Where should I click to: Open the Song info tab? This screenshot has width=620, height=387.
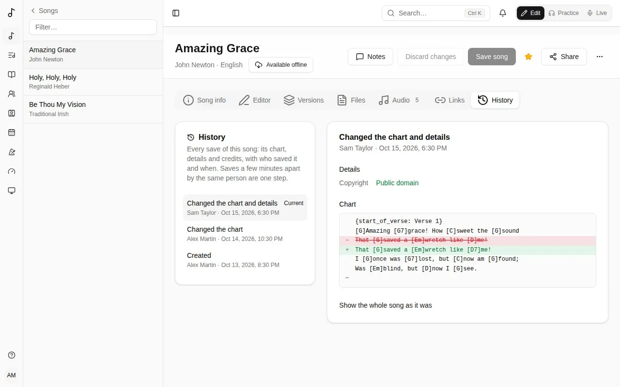(x=204, y=100)
